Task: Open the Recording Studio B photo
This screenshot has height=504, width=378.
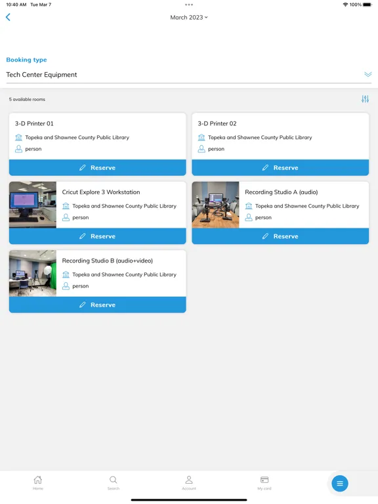Action: click(32, 273)
